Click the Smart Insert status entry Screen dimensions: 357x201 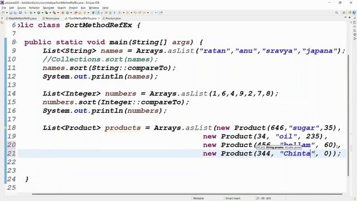point(233,198)
